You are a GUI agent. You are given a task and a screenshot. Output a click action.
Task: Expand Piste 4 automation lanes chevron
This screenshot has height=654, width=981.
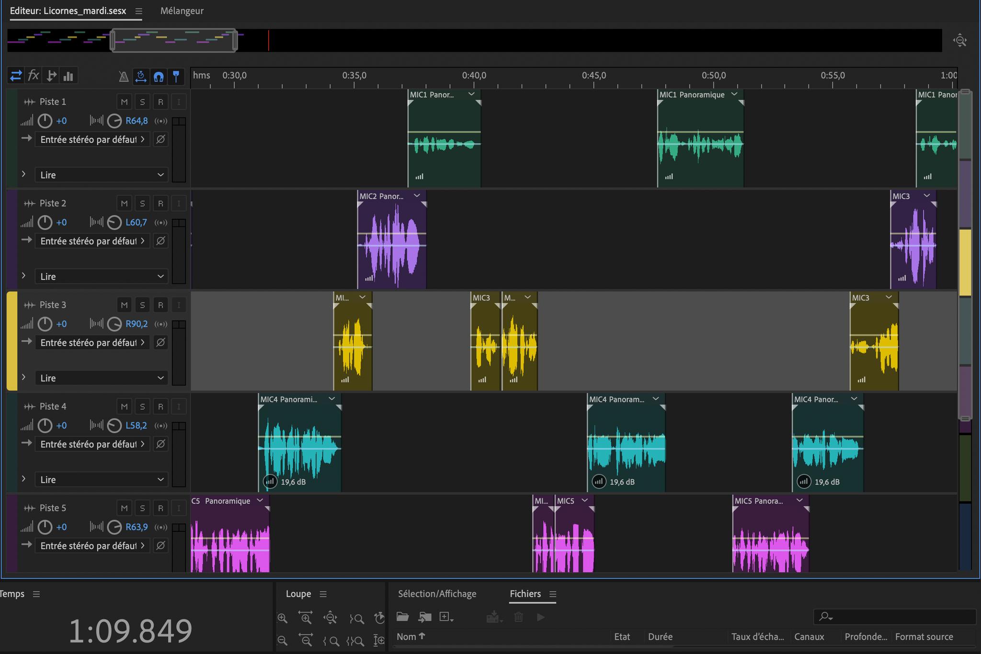click(23, 479)
